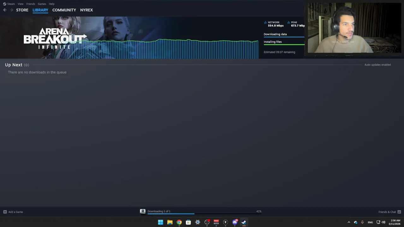This screenshot has width=404, height=227.
Task: Open the volume speaker tray icon
Action: 383,222
